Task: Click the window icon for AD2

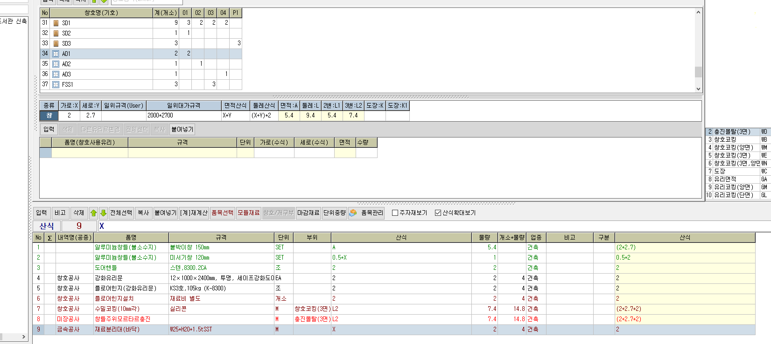Action: [x=56, y=64]
